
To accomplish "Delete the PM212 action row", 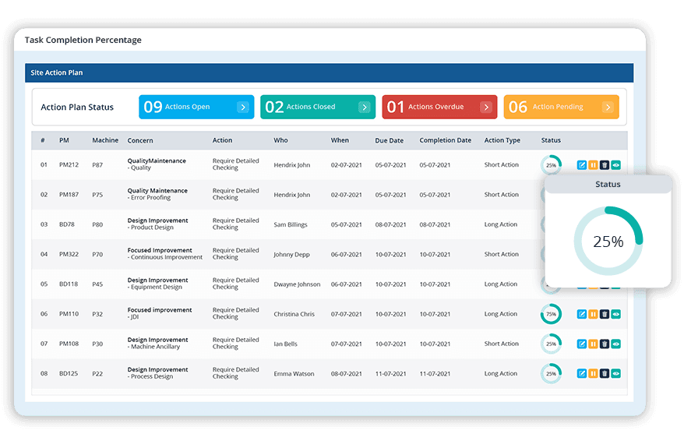I will pyautogui.click(x=605, y=165).
